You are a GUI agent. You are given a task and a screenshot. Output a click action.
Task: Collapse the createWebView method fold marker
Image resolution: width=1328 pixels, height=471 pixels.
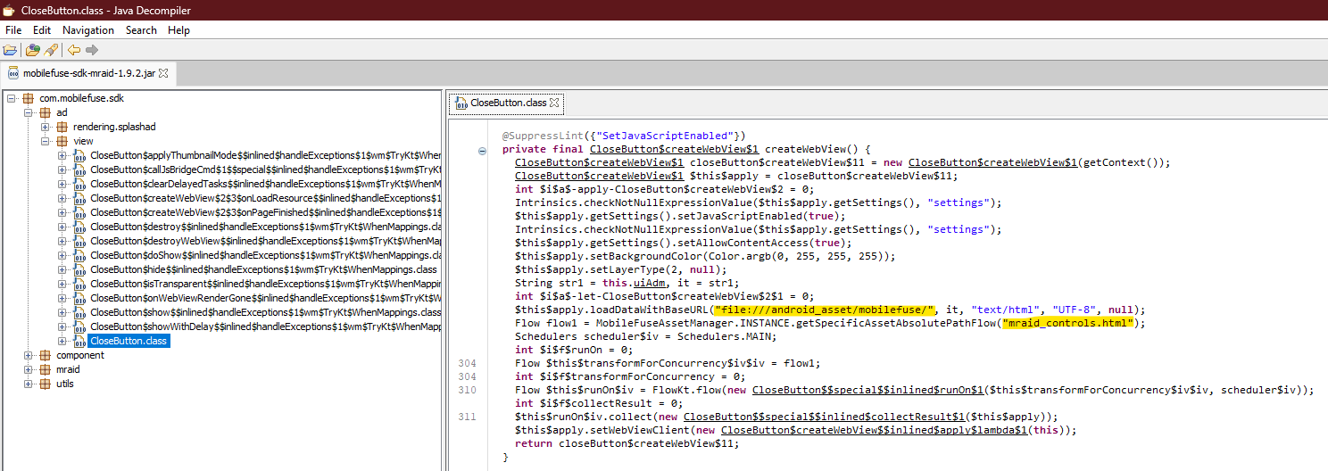(x=483, y=150)
